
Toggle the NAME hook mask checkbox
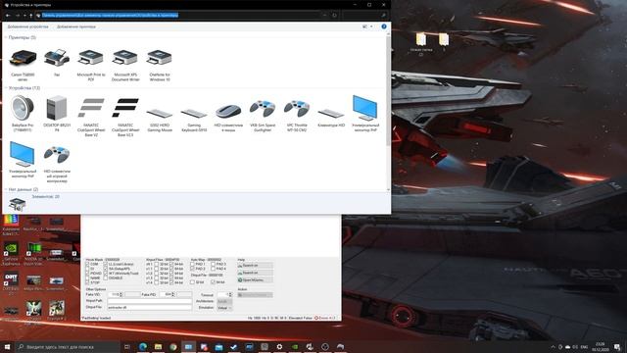[87, 277]
